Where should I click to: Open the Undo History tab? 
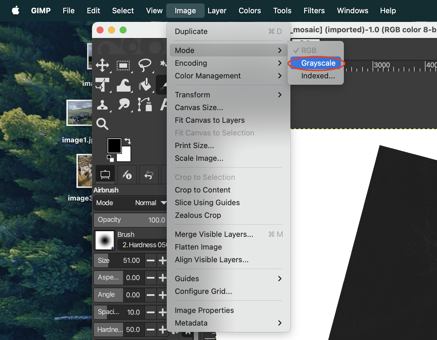coord(149,175)
